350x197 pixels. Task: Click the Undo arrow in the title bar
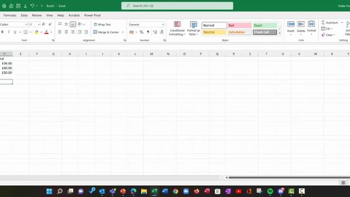click(32, 6)
